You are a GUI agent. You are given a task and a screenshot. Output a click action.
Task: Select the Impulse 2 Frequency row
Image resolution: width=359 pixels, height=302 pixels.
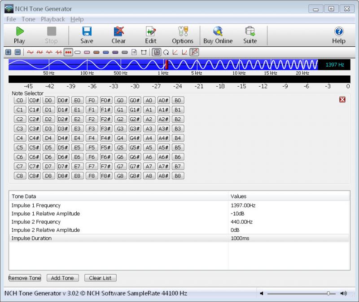click(x=179, y=222)
